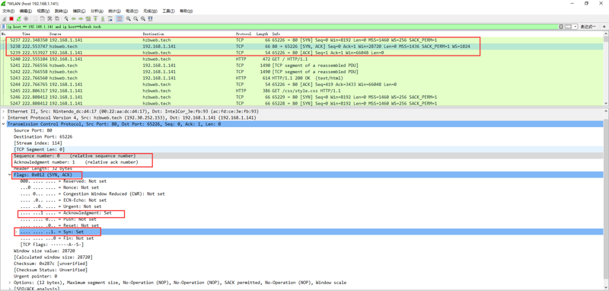Open the 分析 (Analyze) menu
This screenshot has width=609, height=291.
[x=97, y=11]
